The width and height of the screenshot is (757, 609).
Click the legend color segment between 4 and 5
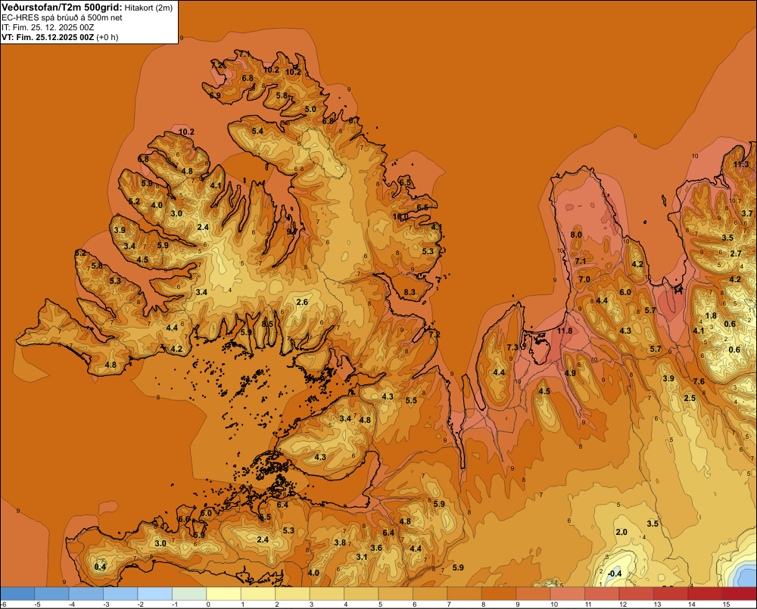(361, 594)
